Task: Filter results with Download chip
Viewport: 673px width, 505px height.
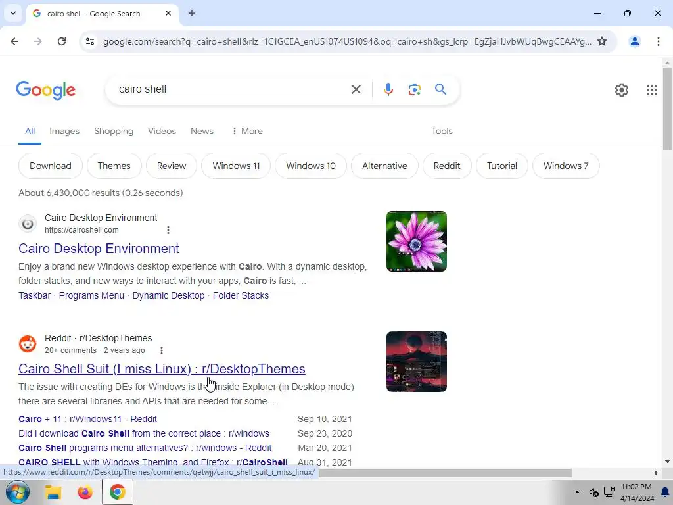Action: 50,166
